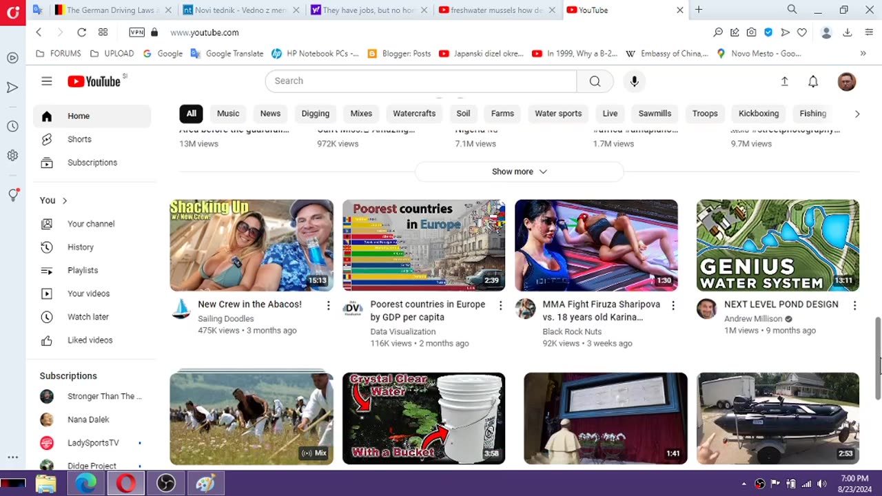Select the Watercrafts filter chip
Screen dimensions: 882x496
pyautogui.click(x=414, y=114)
